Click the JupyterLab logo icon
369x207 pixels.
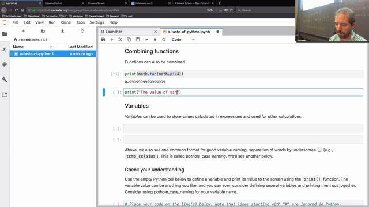click(x=5, y=22)
